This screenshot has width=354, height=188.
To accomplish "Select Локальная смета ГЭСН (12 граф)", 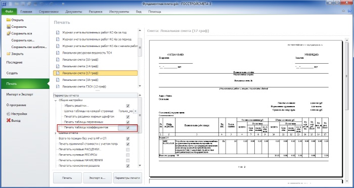I will pos(96,86).
